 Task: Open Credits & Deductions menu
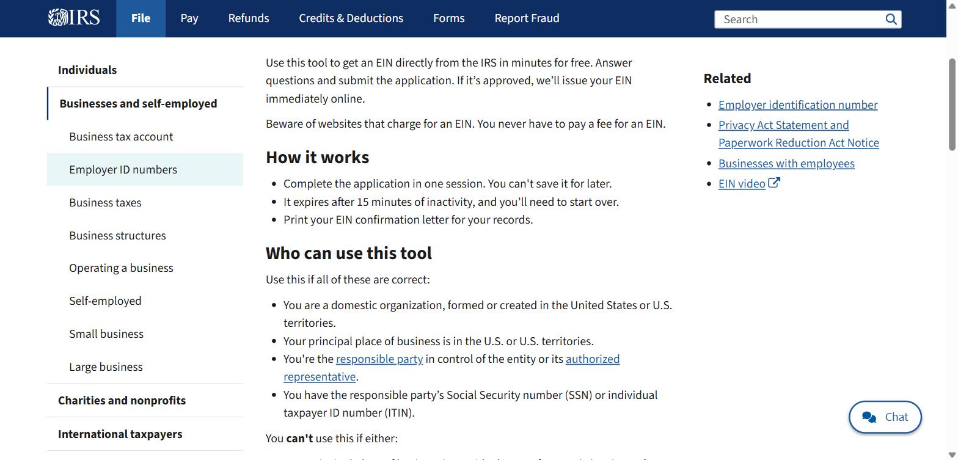click(351, 18)
